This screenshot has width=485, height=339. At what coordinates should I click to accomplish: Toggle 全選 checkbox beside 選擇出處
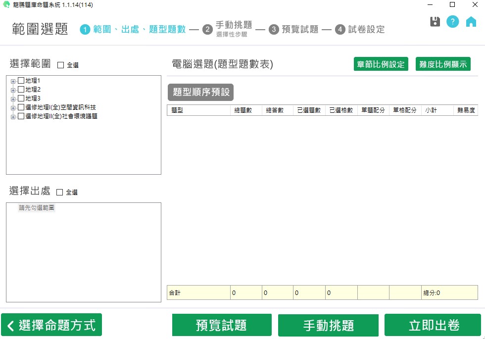tap(60, 192)
